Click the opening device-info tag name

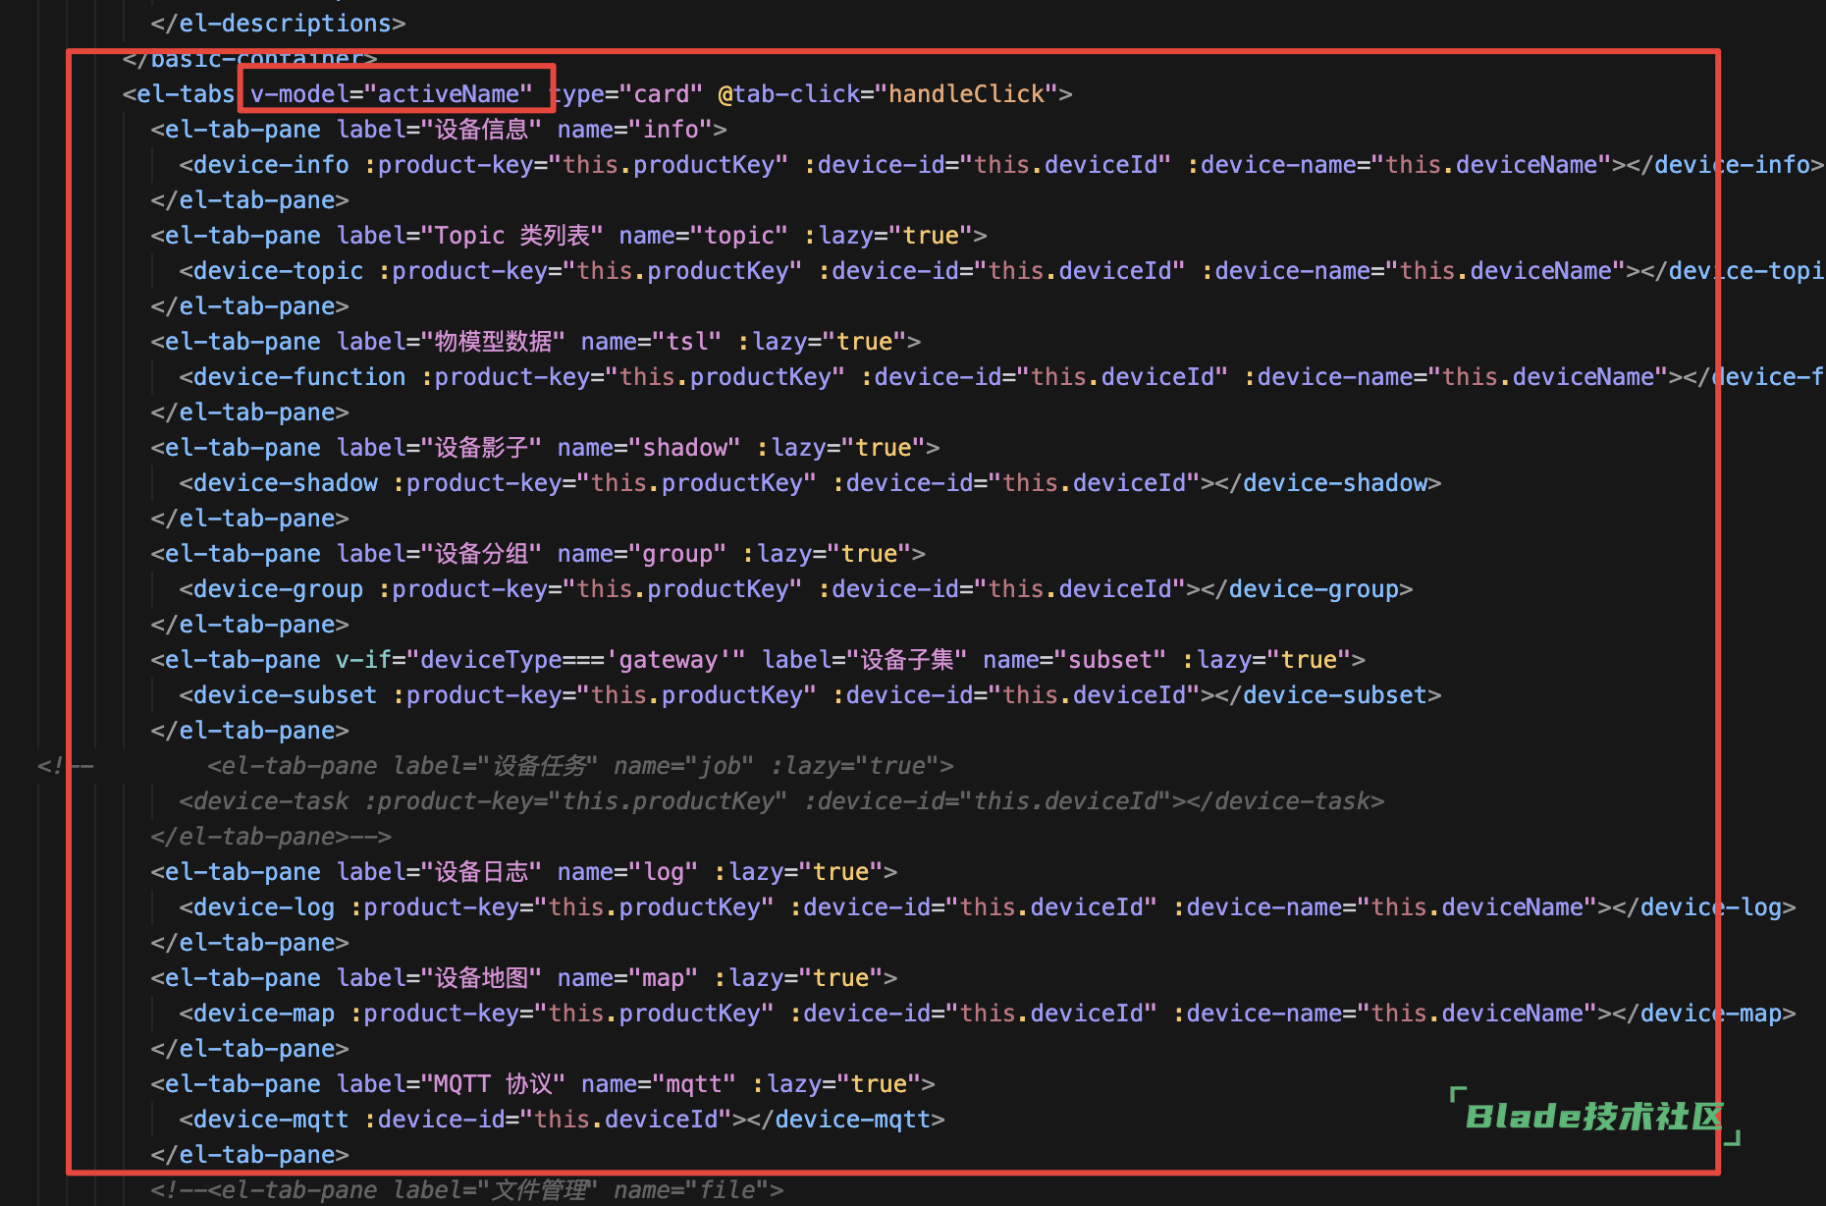(x=270, y=165)
